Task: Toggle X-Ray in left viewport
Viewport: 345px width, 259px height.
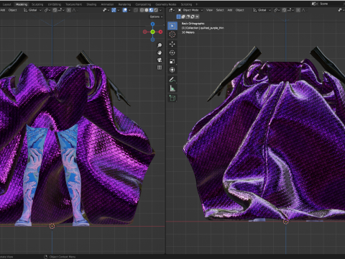Action: click(x=136, y=10)
